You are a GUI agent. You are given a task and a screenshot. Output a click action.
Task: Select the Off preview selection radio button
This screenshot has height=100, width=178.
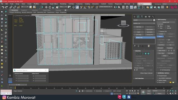click(135, 70)
